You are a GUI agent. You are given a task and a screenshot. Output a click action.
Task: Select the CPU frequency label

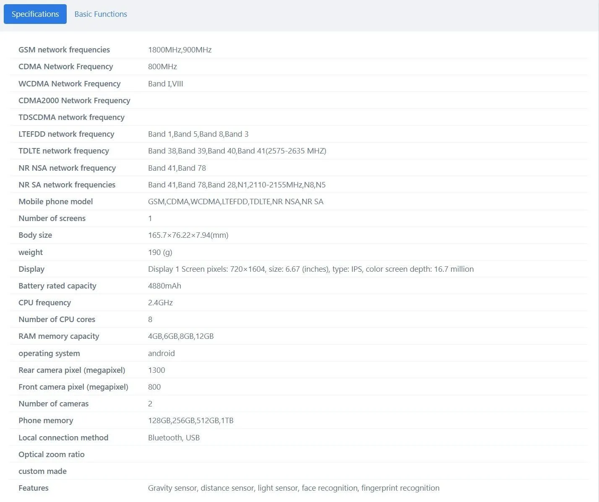click(45, 302)
